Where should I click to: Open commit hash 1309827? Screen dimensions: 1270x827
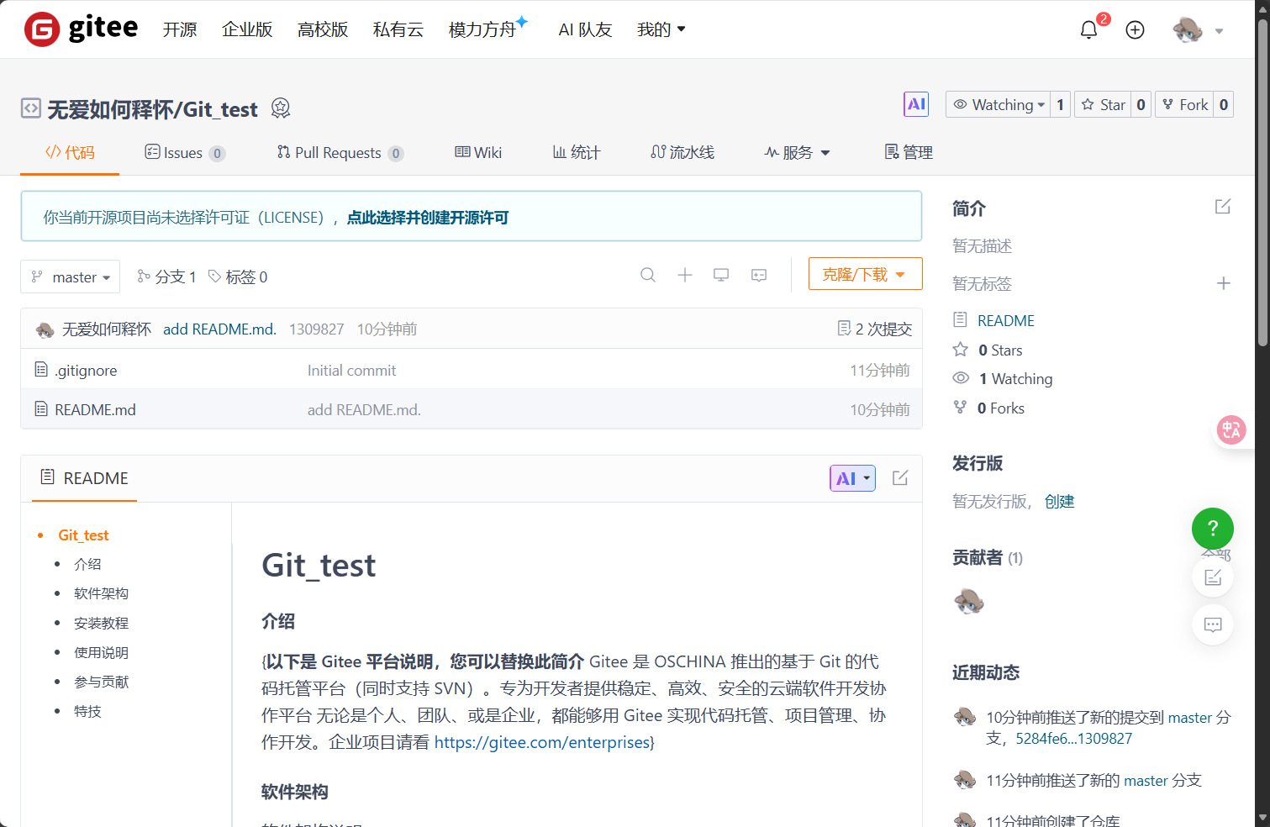pyautogui.click(x=316, y=329)
